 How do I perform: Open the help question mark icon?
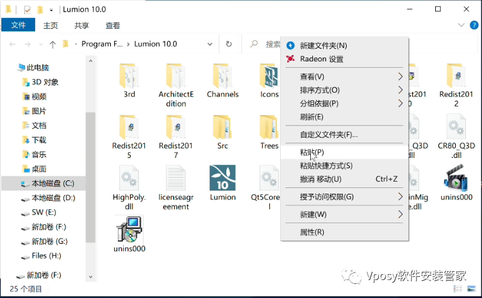pyautogui.click(x=474, y=25)
